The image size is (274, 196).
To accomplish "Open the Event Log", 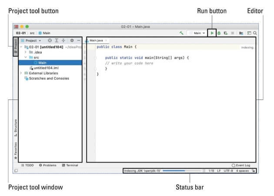I will tap(241, 165).
